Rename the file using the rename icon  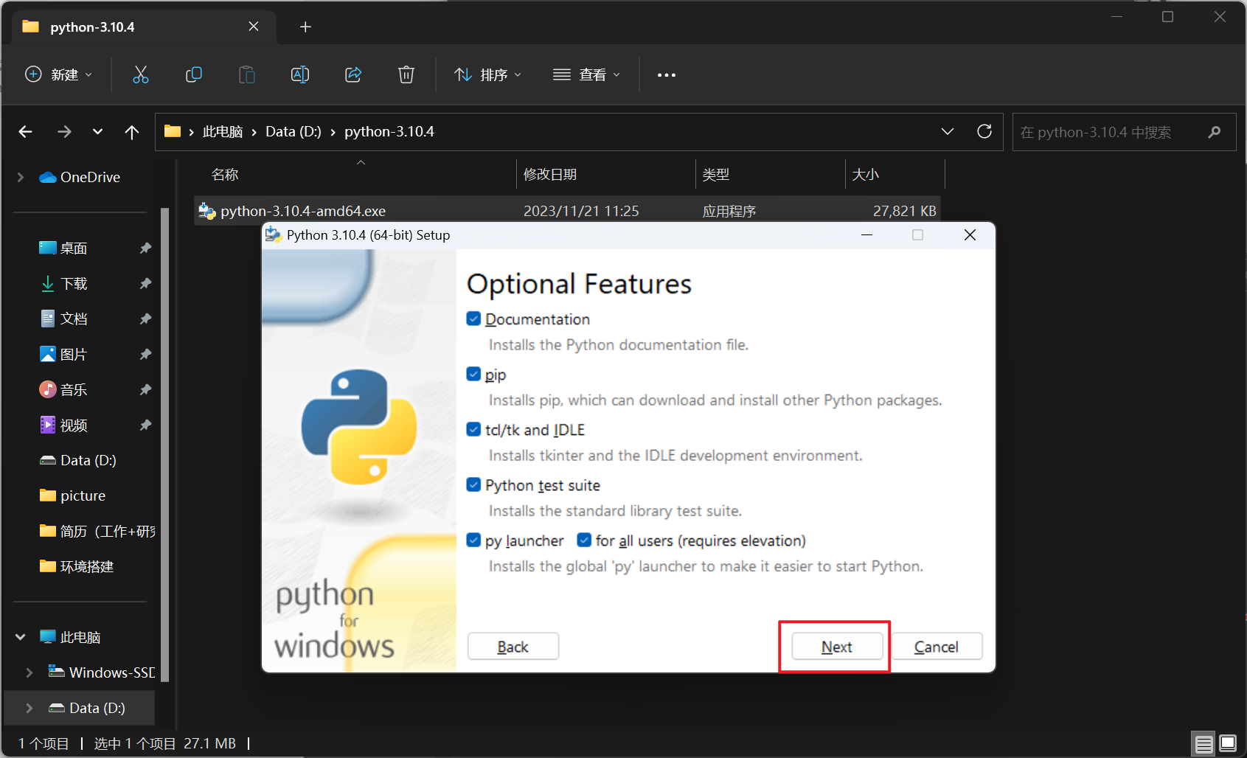[299, 74]
